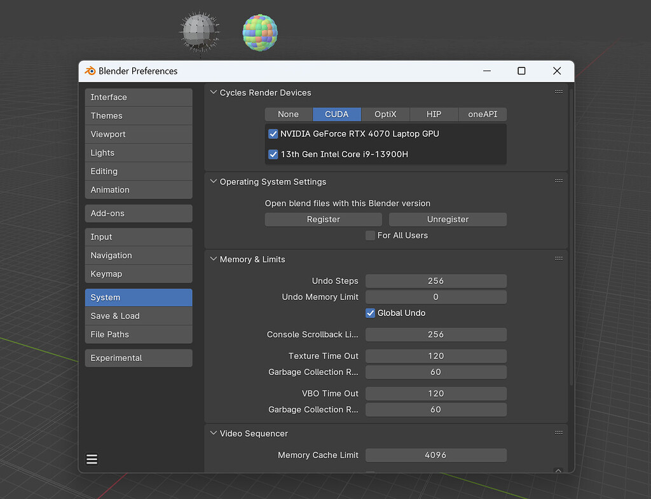Click the grip dots on Operating System Settings header
The width and height of the screenshot is (651, 499).
tap(559, 181)
